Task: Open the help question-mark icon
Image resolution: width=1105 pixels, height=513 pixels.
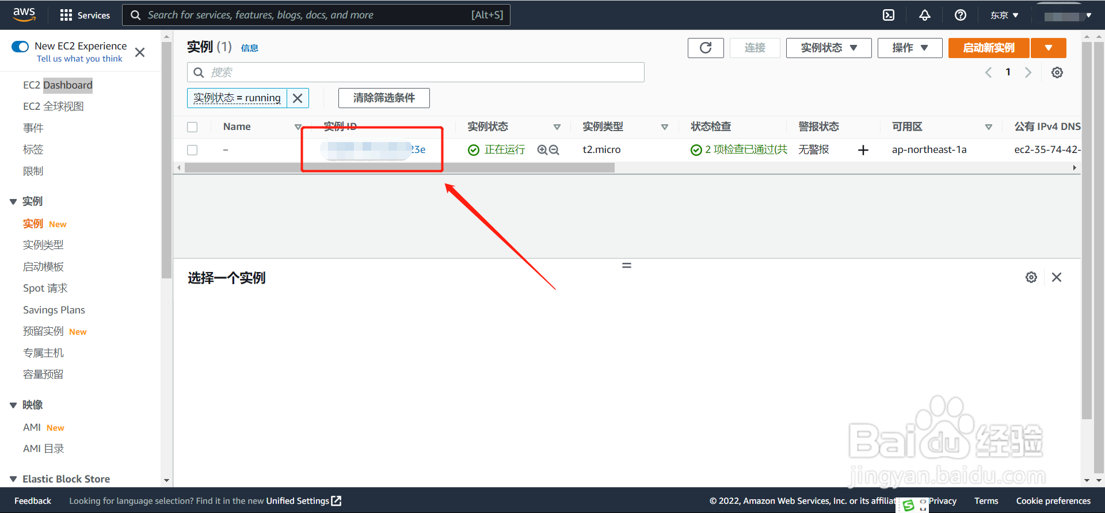Action: coord(960,15)
